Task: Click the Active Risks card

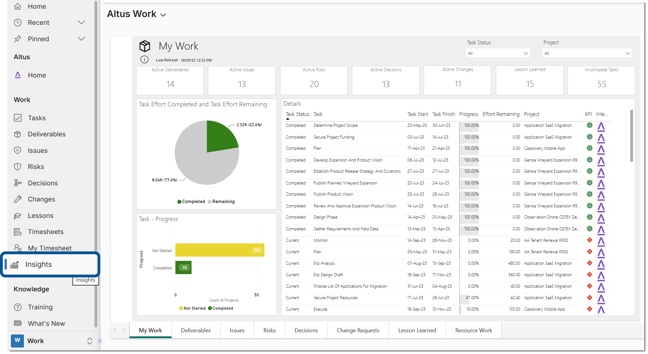Action: click(x=314, y=80)
